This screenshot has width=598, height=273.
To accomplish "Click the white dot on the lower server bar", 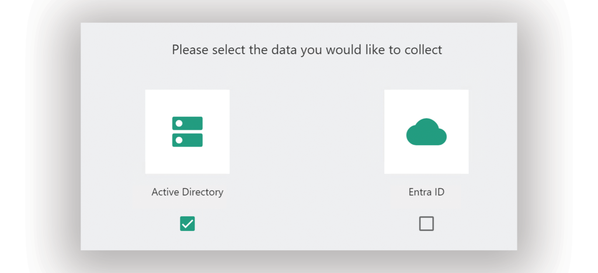I will (x=179, y=140).
